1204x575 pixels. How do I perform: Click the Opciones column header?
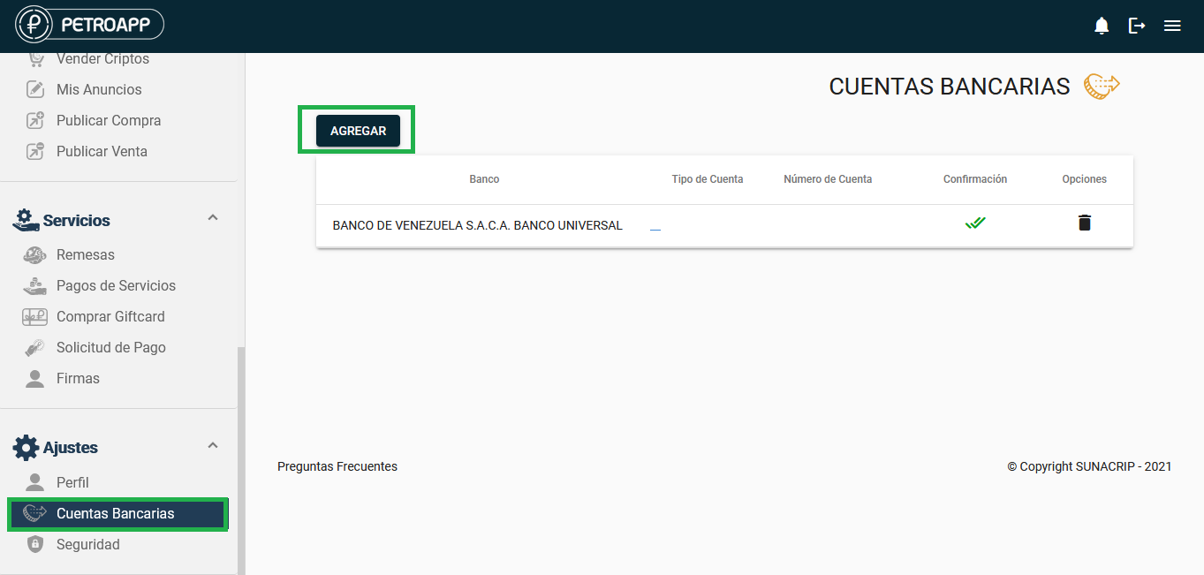(1085, 179)
